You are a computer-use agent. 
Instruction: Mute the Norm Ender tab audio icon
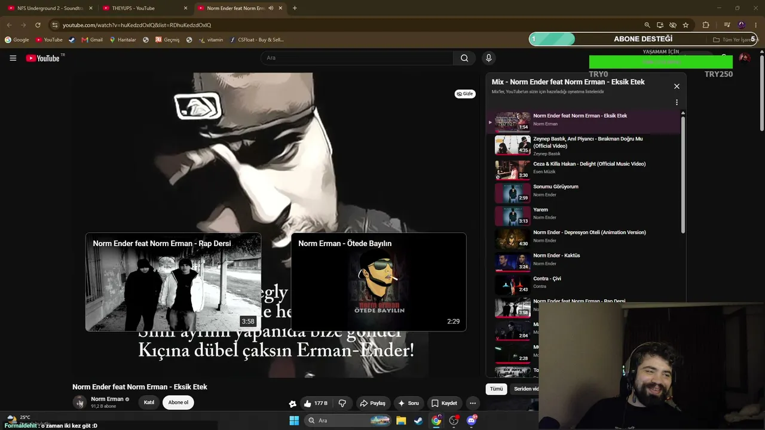pos(271,8)
